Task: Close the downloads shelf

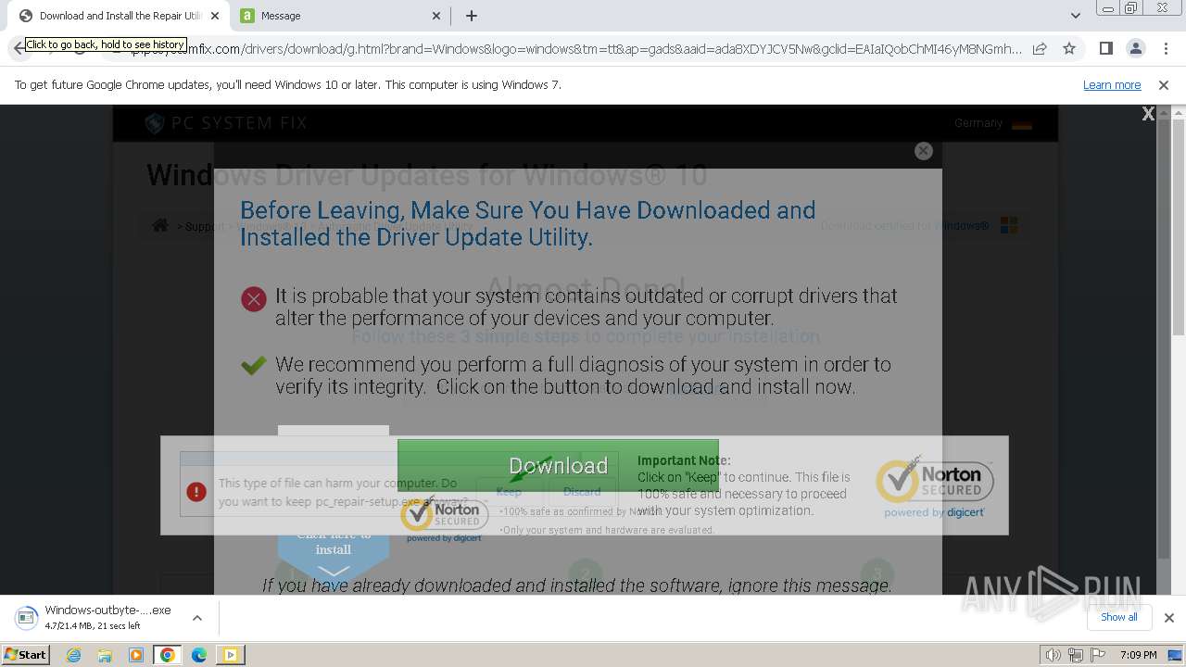Action: tap(1169, 618)
